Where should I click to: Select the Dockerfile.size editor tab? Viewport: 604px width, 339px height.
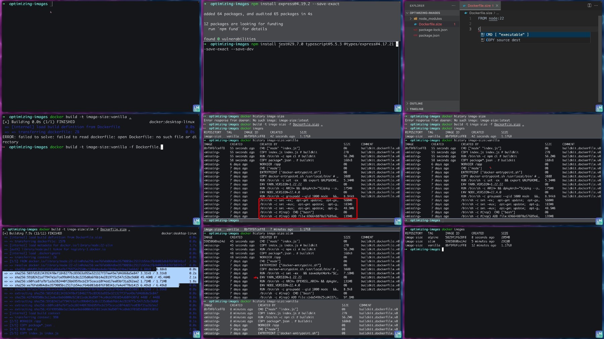click(480, 6)
